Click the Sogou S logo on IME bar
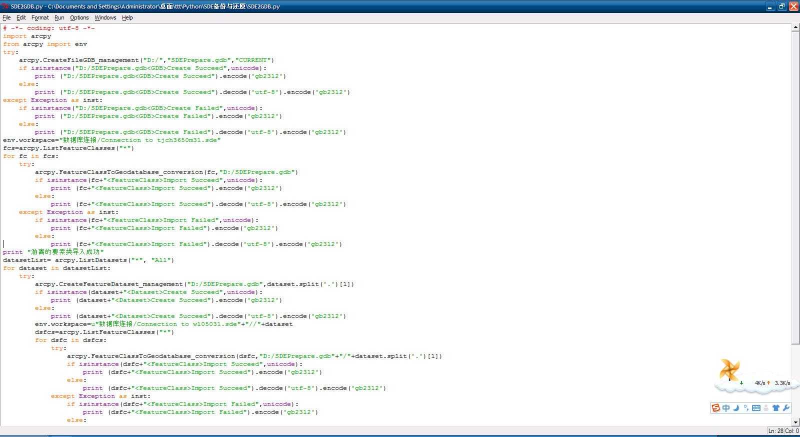Screen dimensions: 800x437 (x=716, y=408)
